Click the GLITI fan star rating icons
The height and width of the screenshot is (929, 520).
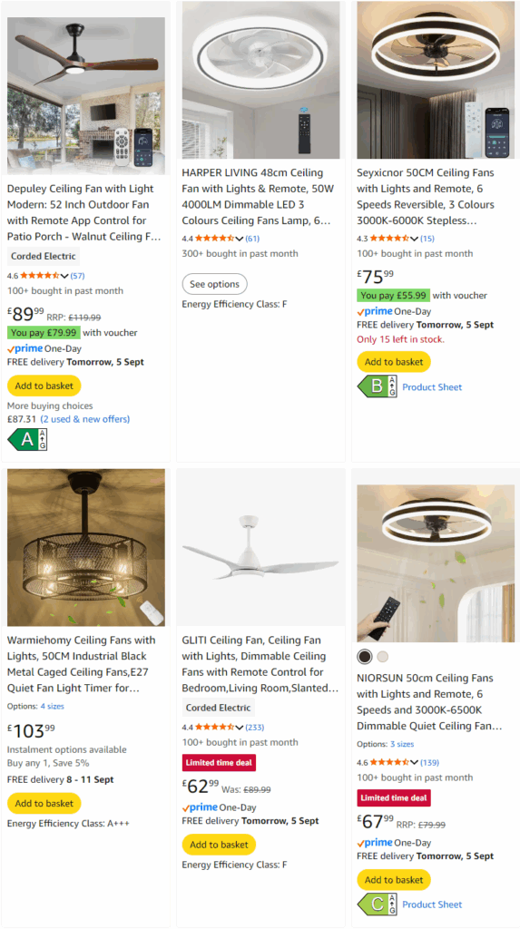[x=215, y=727]
